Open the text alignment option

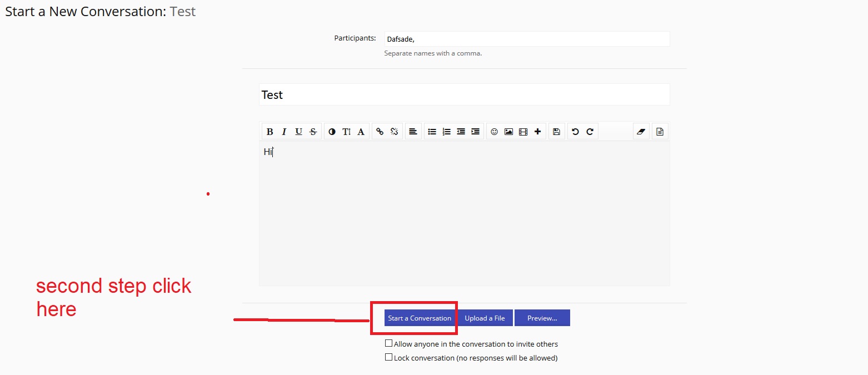click(413, 132)
